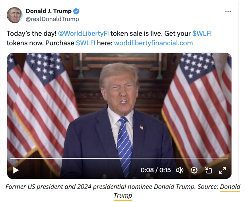Click the $WLFI cashtag after Purchase
247x202 pixels.
[x=86, y=43]
